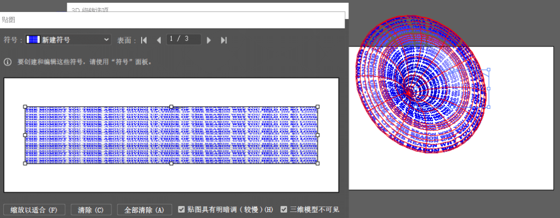Click the 清除 (C) button
Screen dimensions: 560x218
[91, 210]
